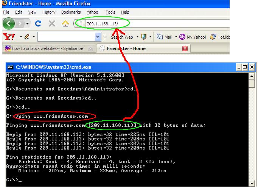This screenshot has height=187, width=258.
Task: Open the cmd.exe window system icon
Action: pyautogui.click(x=11, y=67)
